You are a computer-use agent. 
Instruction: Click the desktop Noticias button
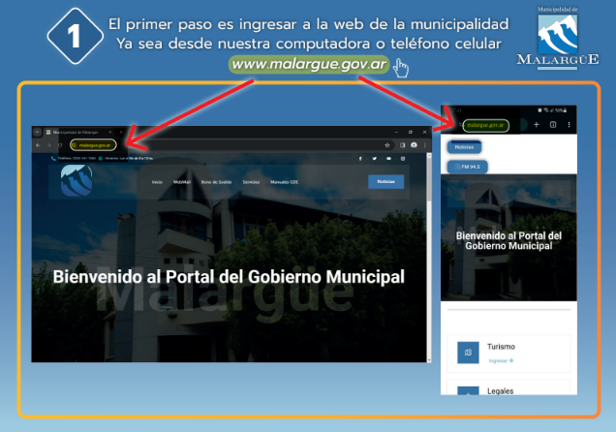point(385,181)
